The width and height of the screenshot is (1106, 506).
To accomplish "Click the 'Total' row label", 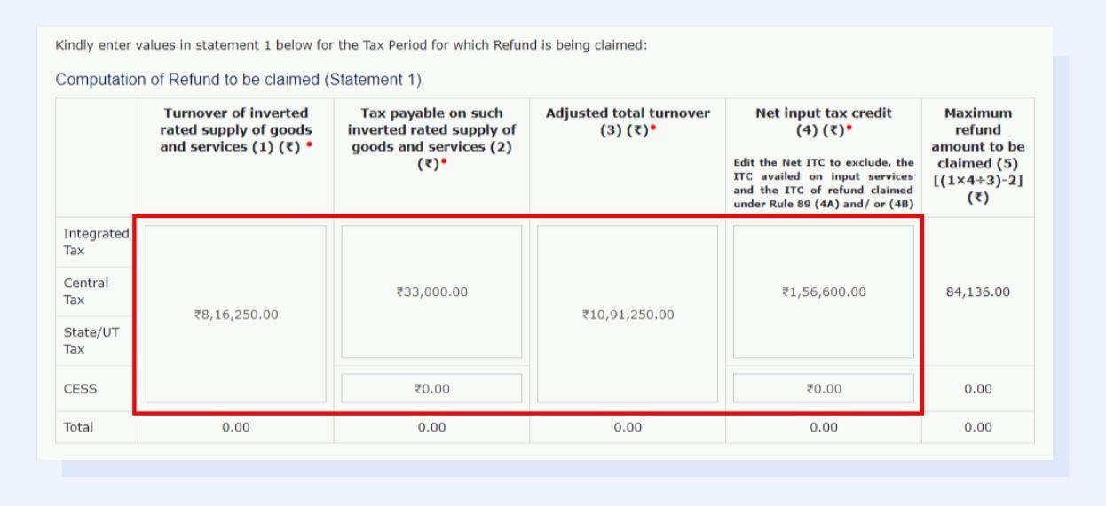I will click(x=78, y=427).
